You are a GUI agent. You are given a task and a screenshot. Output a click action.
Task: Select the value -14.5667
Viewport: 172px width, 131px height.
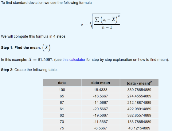tap(100, 102)
